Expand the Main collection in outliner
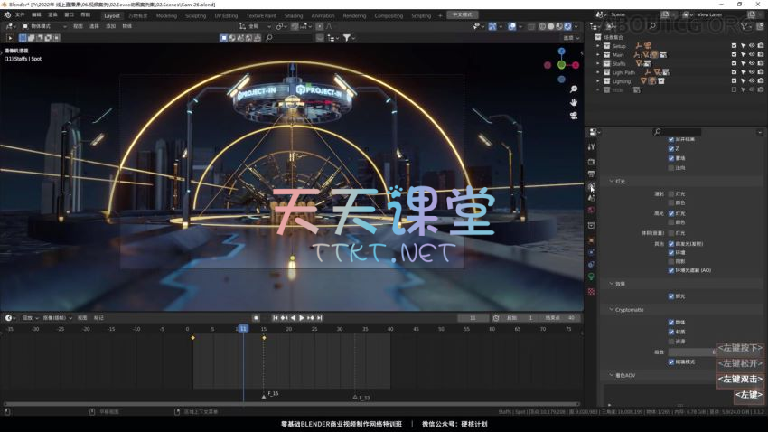Viewport: 768px width, 432px height. 597,54
